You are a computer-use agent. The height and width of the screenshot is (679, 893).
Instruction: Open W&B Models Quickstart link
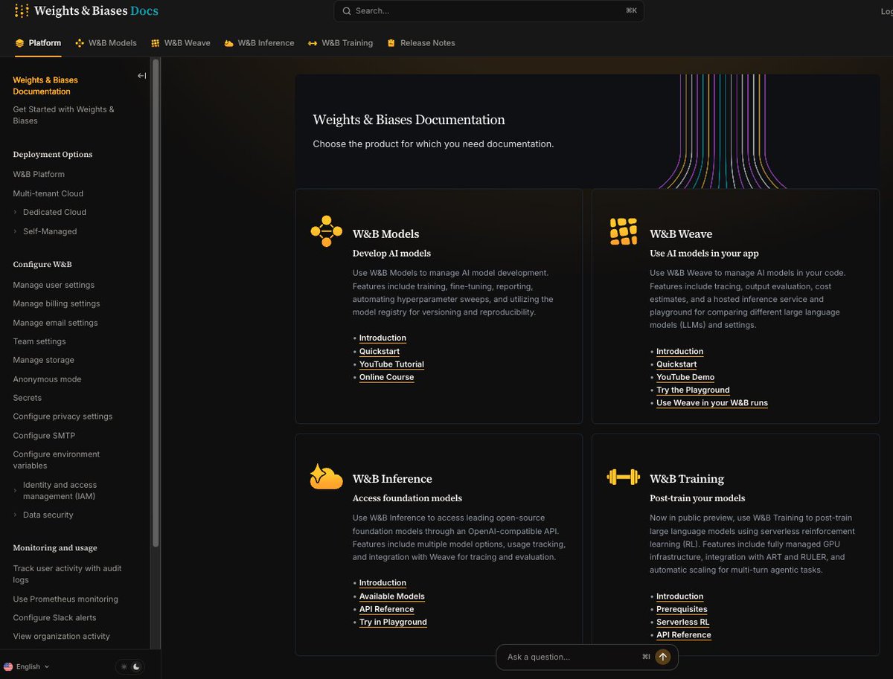point(380,352)
